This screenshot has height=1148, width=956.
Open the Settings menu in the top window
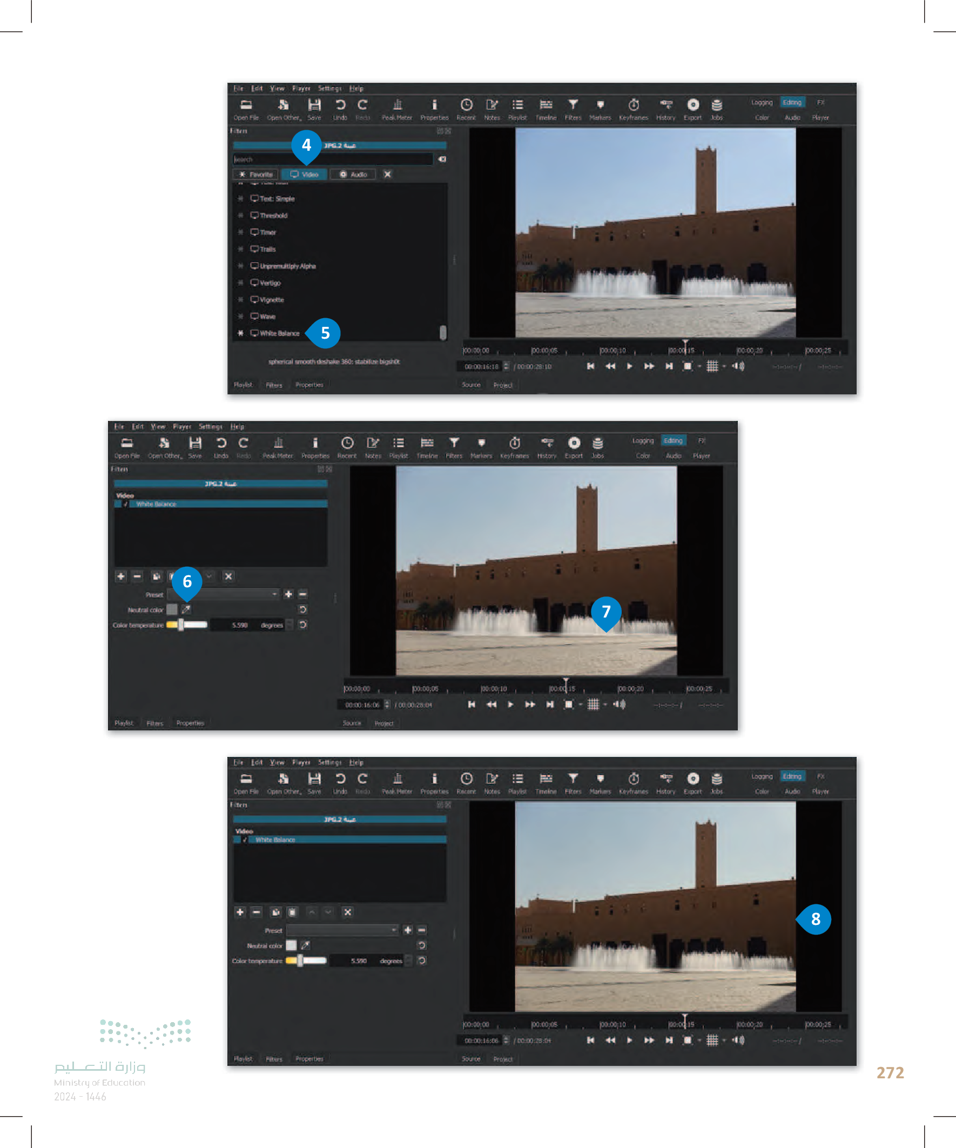[329, 89]
